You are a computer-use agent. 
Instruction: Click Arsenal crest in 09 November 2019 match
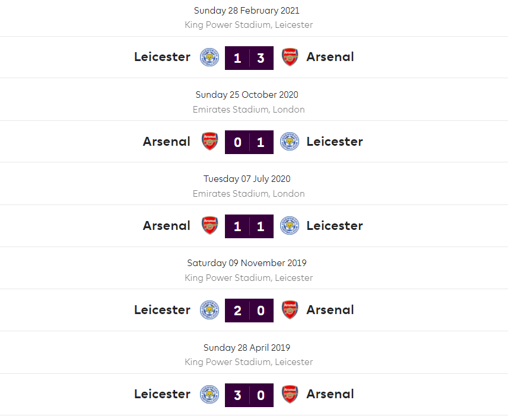[x=290, y=310]
